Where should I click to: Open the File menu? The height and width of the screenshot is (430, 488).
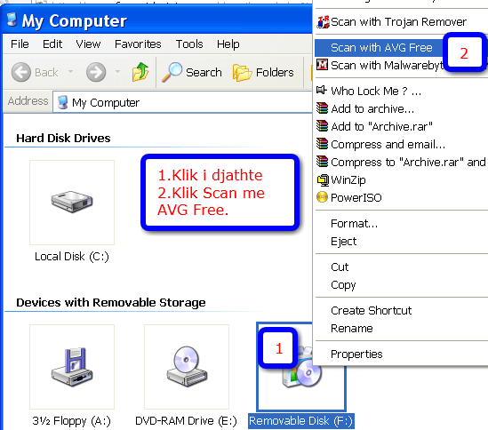20,44
